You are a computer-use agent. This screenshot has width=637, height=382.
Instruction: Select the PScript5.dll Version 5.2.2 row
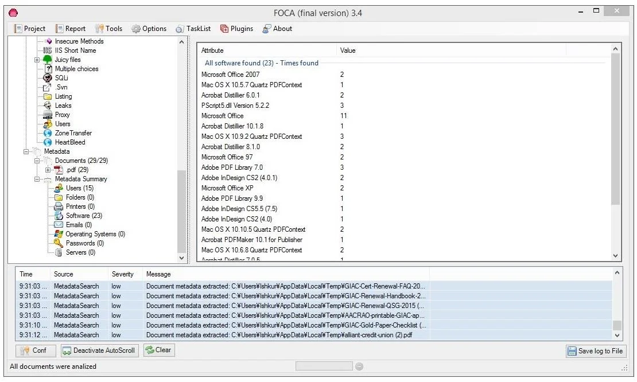pos(404,106)
